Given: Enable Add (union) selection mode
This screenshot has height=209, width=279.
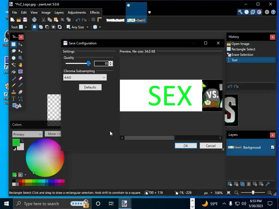Looking at the screenshot, I should pos(41,27).
